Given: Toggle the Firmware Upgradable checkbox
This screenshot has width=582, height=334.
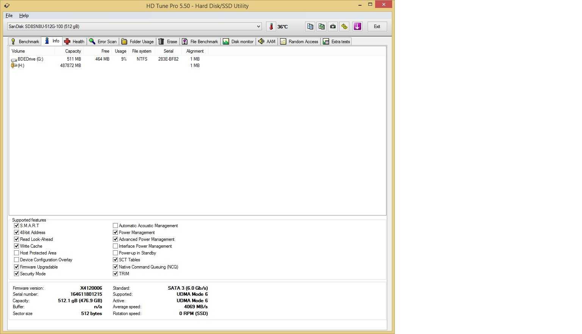Looking at the screenshot, I should click(x=16, y=267).
